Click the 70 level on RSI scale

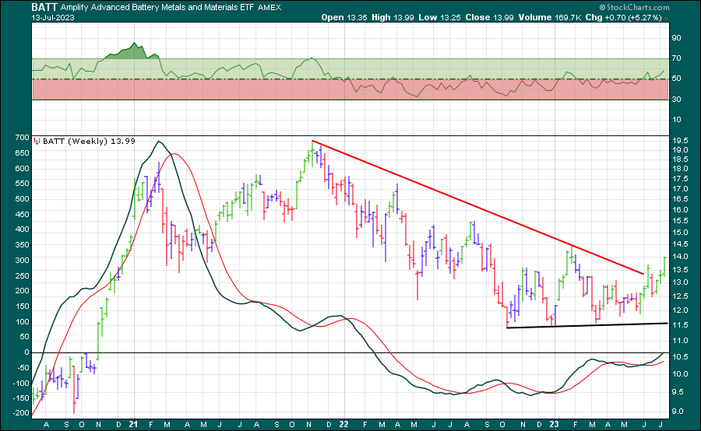(x=678, y=58)
